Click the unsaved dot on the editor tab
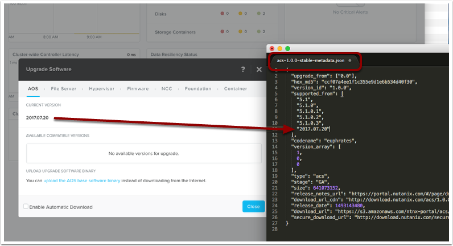This screenshot has height=246, width=453. (349, 60)
